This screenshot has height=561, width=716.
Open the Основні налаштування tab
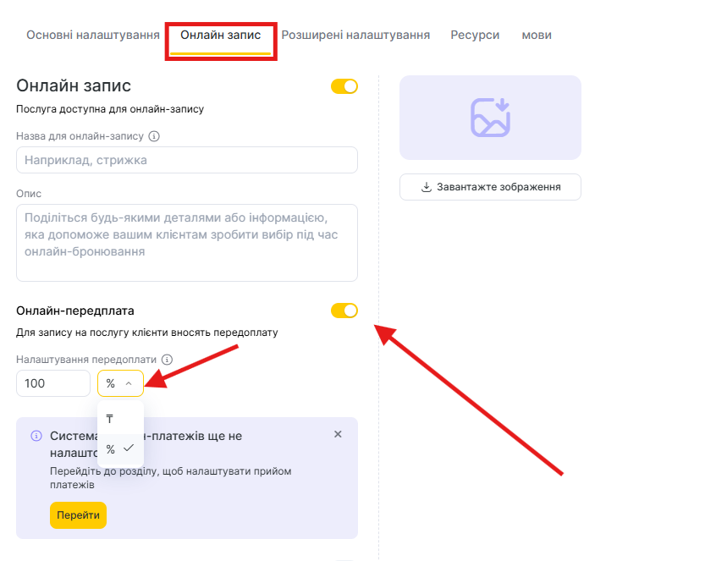(x=93, y=35)
